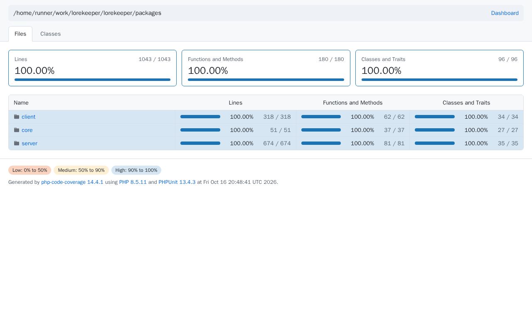532x332 pixels.
Task: Click the Lines summary progress bar
Action: [92, 80]
